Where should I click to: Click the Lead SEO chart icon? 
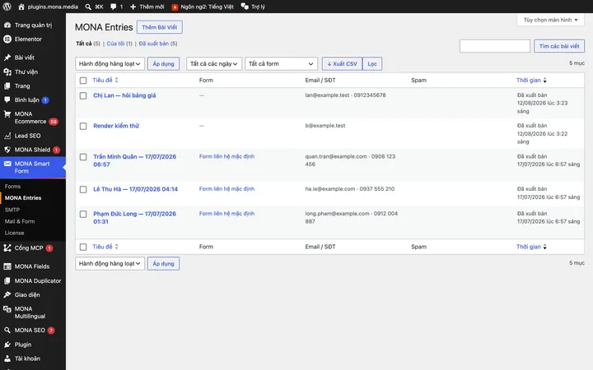click(7, 136)
